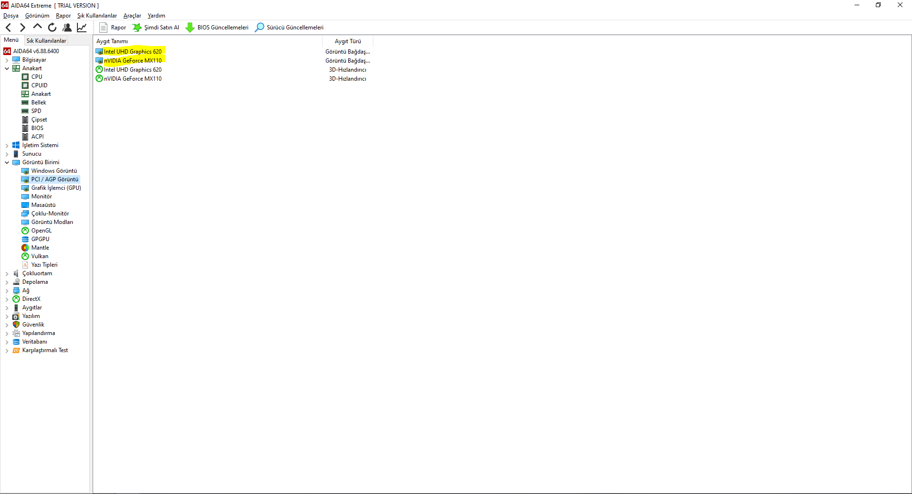Screen dimensions: 912x494
Task: Expand the Karşılaştırmalı Test tree node
Action: tap(7, 351)
